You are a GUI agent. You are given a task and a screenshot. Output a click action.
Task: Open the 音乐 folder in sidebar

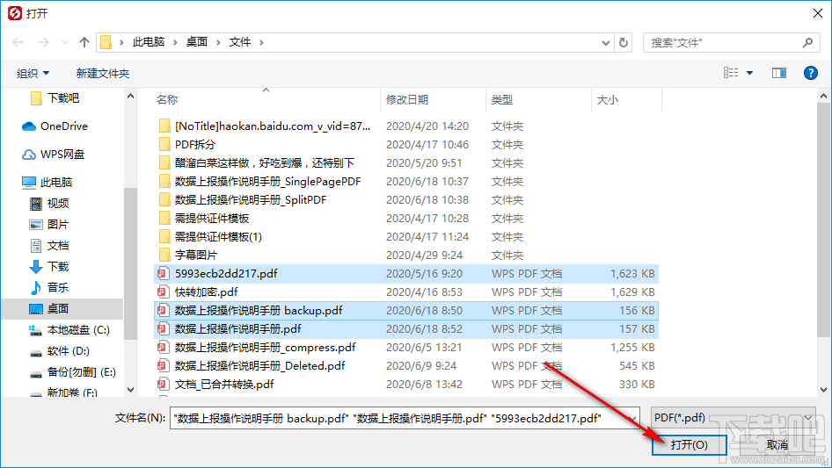click(x=49, y=287)
